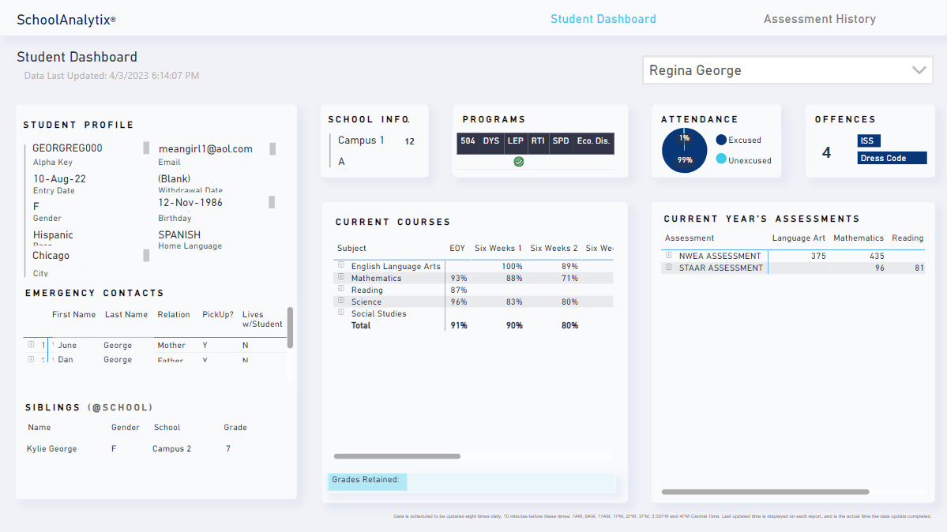Screen dimensions: 947x532
Task: Expand Dan George emergency contact row
Action: tap(31, 358)
